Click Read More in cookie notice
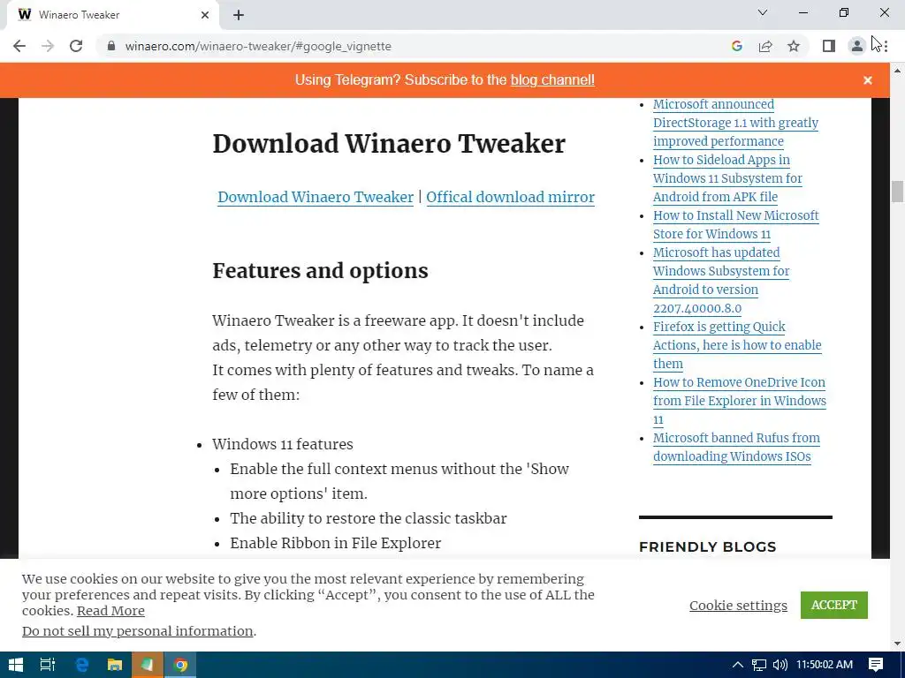The image size is (905, 678). 110,611
